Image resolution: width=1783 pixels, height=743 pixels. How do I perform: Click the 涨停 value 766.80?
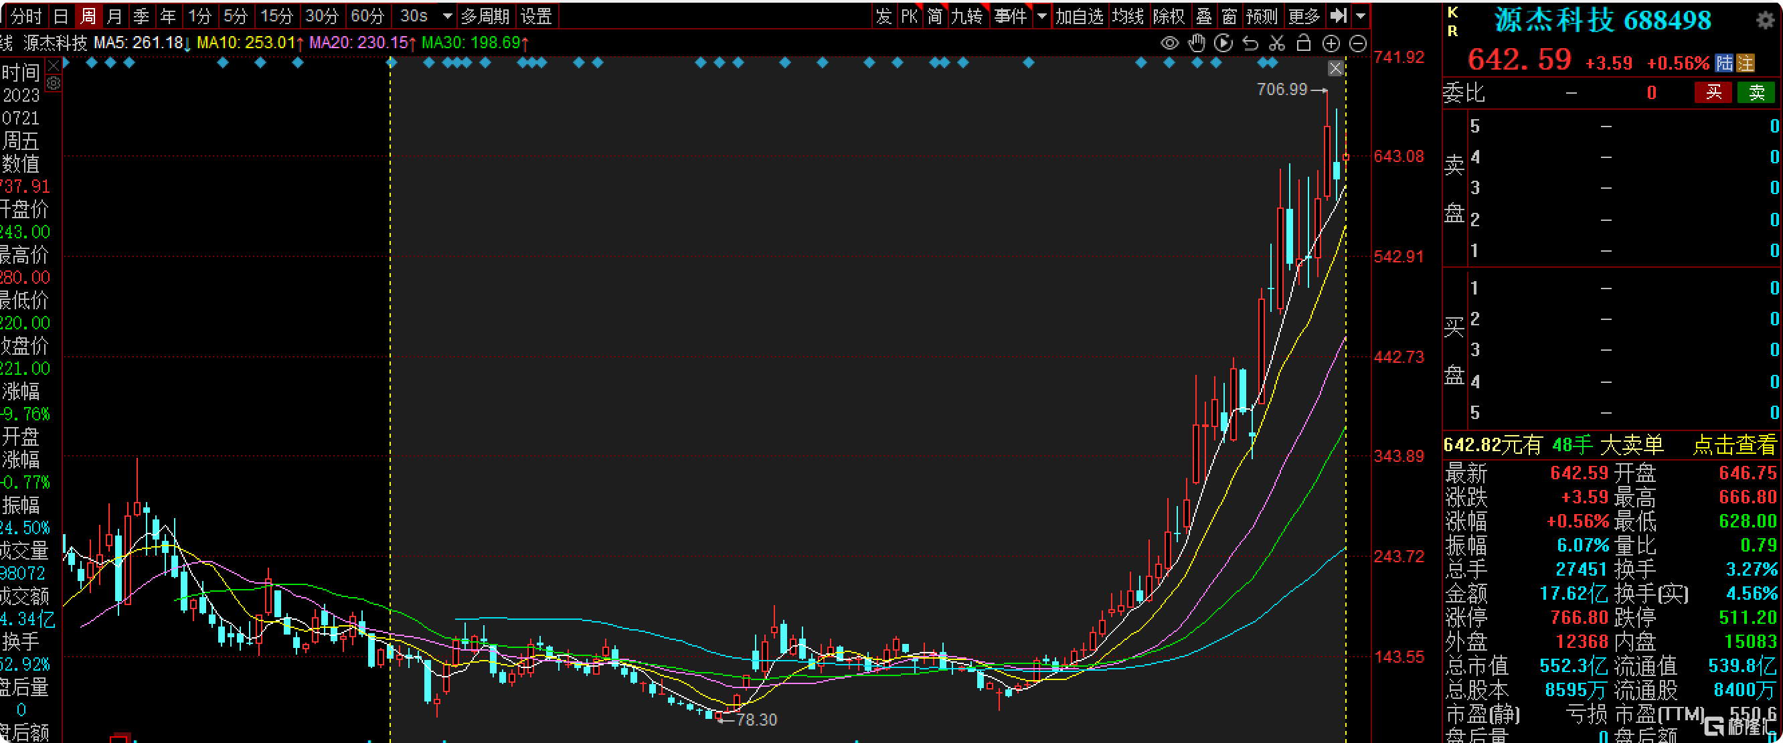coord(1582,617)
